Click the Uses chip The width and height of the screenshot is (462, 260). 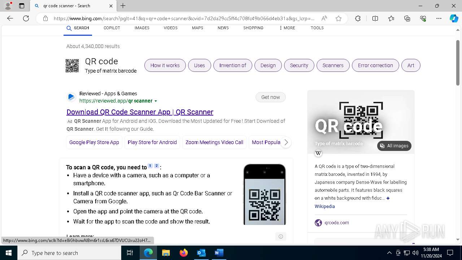pos(199,65)
